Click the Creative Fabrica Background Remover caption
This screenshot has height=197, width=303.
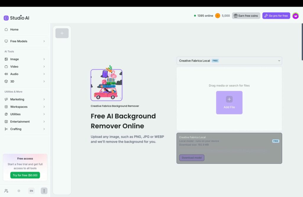click(x=115, y=106)
